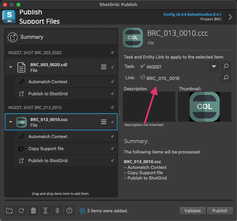237x221 pixels.
Task: Uncheck the BRC_003_0020.cdl file checkbox
Action: [112, 67]
